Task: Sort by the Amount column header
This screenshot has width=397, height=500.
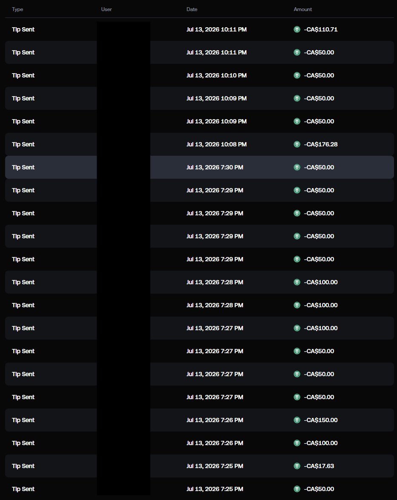Action: pyautogui.click(x=303, y=9)
